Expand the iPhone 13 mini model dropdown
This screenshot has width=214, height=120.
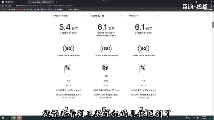coord(69,16)
